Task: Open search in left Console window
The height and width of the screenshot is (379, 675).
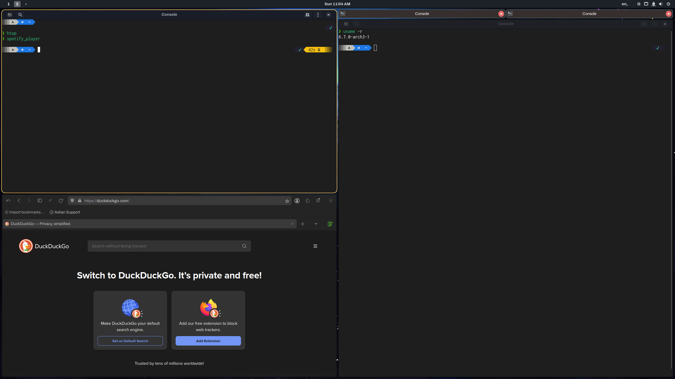Action: (20, 15)
